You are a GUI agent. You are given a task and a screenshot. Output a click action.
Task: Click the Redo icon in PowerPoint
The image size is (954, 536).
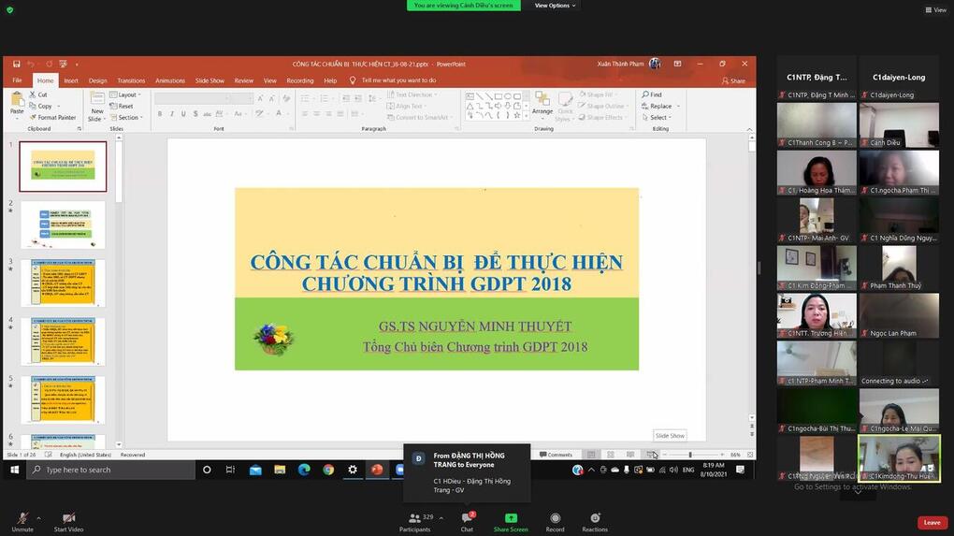pyautogui.click(x=49, y=64)
